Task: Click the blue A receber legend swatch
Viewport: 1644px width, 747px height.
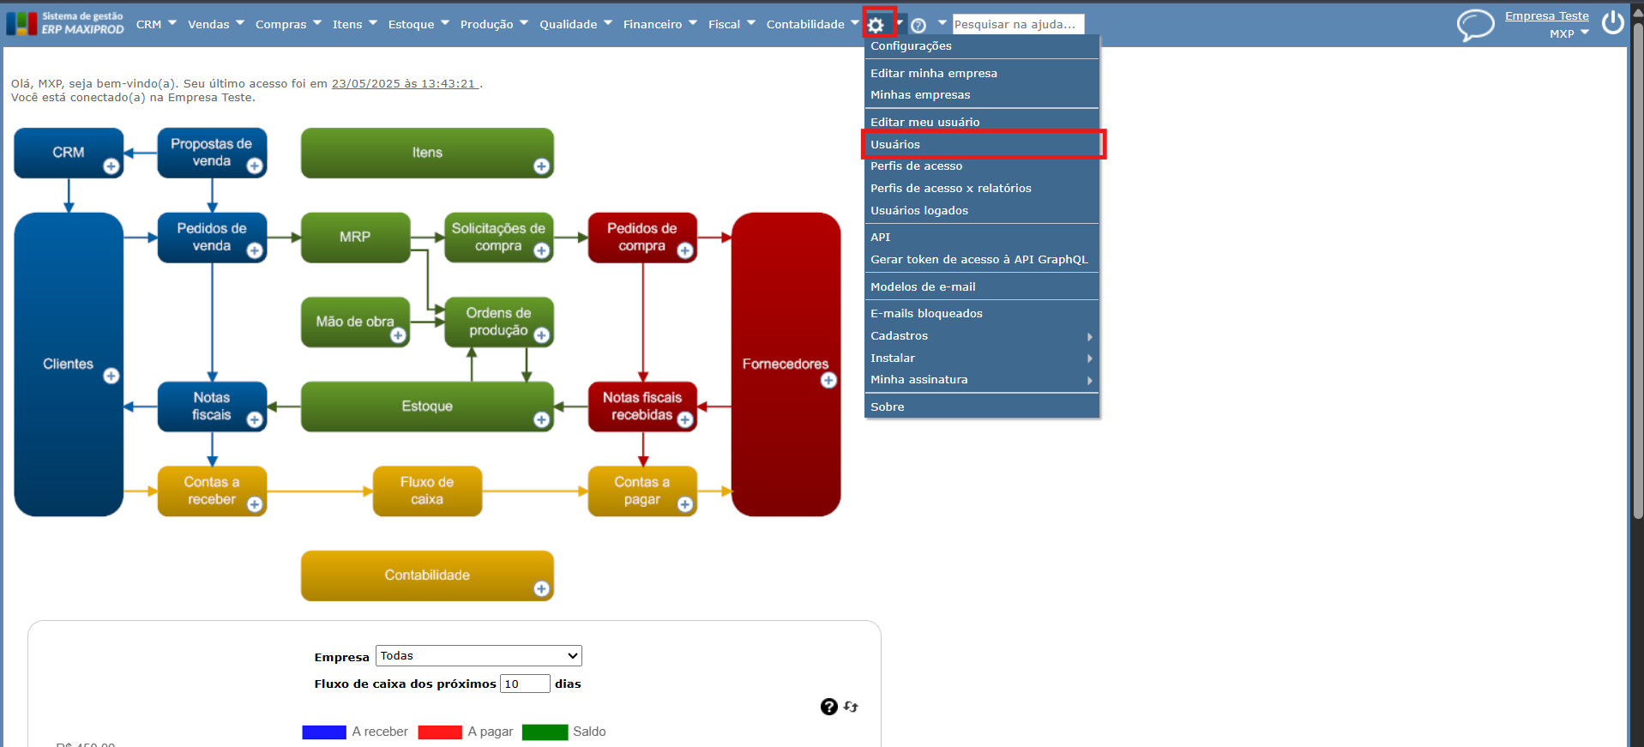Action: (324, 732)
